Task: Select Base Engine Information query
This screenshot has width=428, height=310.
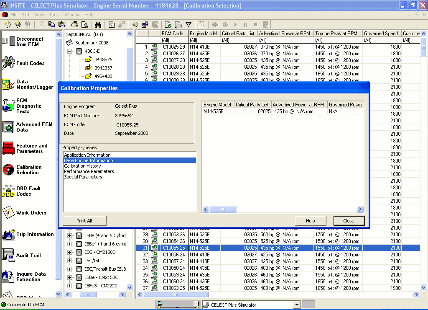Action: [130, 160]
